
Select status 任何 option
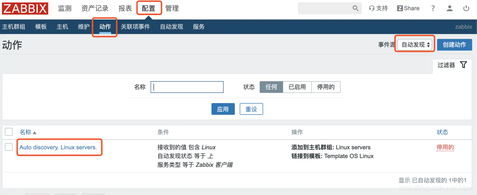pos(271,87)
